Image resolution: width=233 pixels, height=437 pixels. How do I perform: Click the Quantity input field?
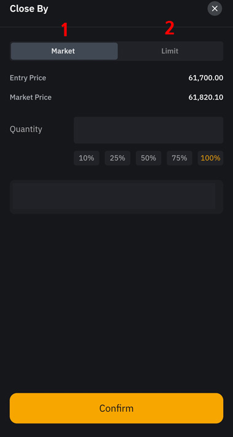[148, 130]
